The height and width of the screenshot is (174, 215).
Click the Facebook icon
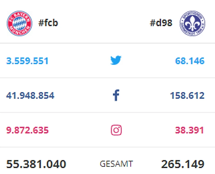tap(116, 96)
